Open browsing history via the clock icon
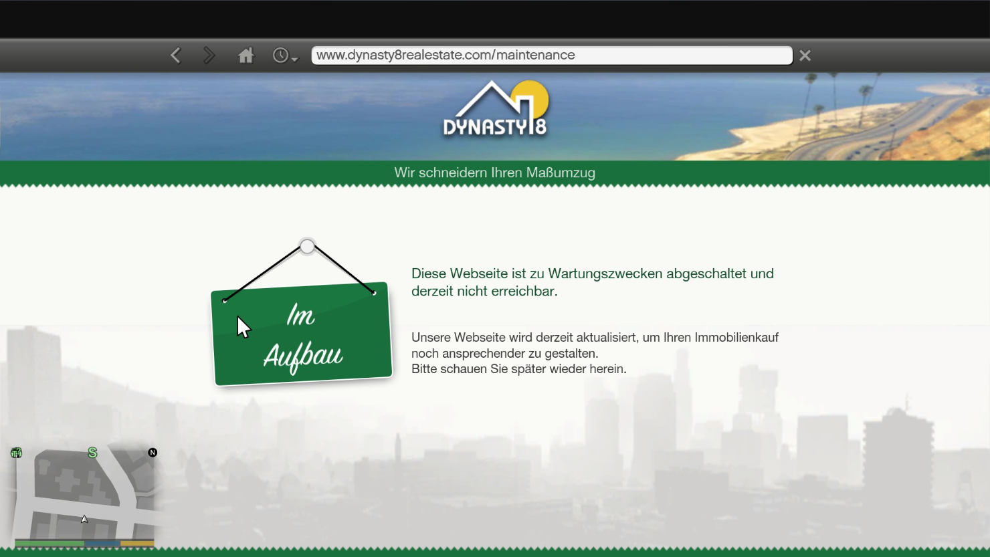Screen dimensions: 990x557 [281, 55]
